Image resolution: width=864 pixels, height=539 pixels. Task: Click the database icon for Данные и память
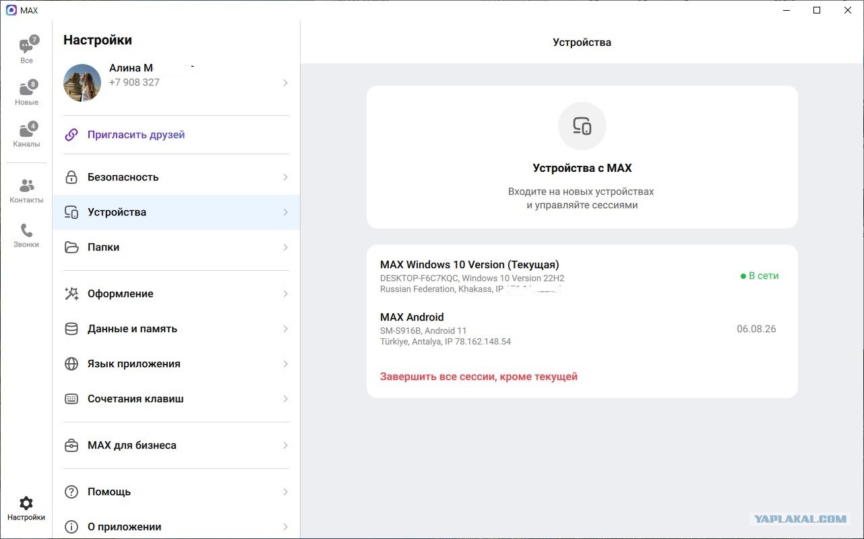coord(71,329)
